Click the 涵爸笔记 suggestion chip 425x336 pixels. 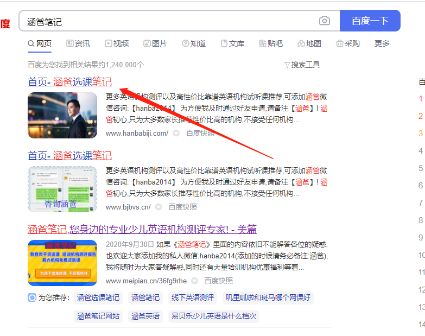pyautogui.click(x=145, y=298)
